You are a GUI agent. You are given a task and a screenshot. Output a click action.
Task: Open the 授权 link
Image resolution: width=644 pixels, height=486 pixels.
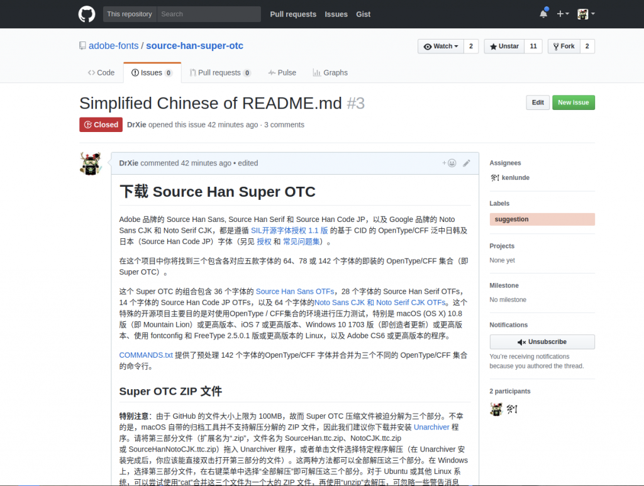coord(264,241)
